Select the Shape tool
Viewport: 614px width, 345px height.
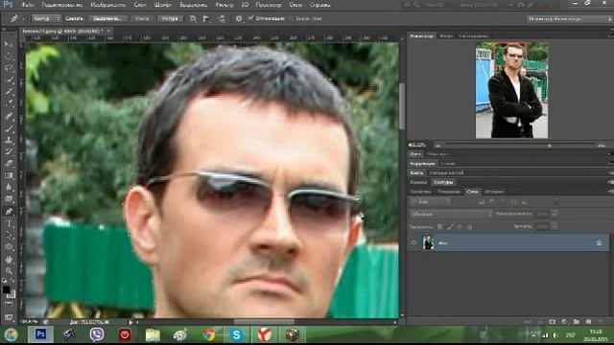(x=9, y=247)
